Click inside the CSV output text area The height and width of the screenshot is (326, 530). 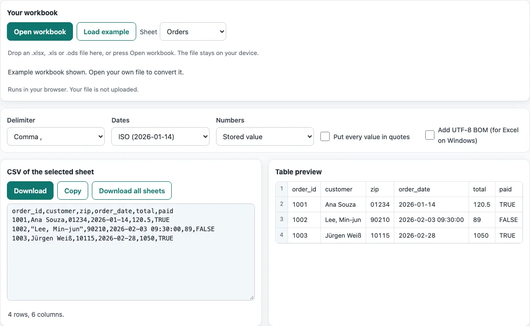click(131, 252)
